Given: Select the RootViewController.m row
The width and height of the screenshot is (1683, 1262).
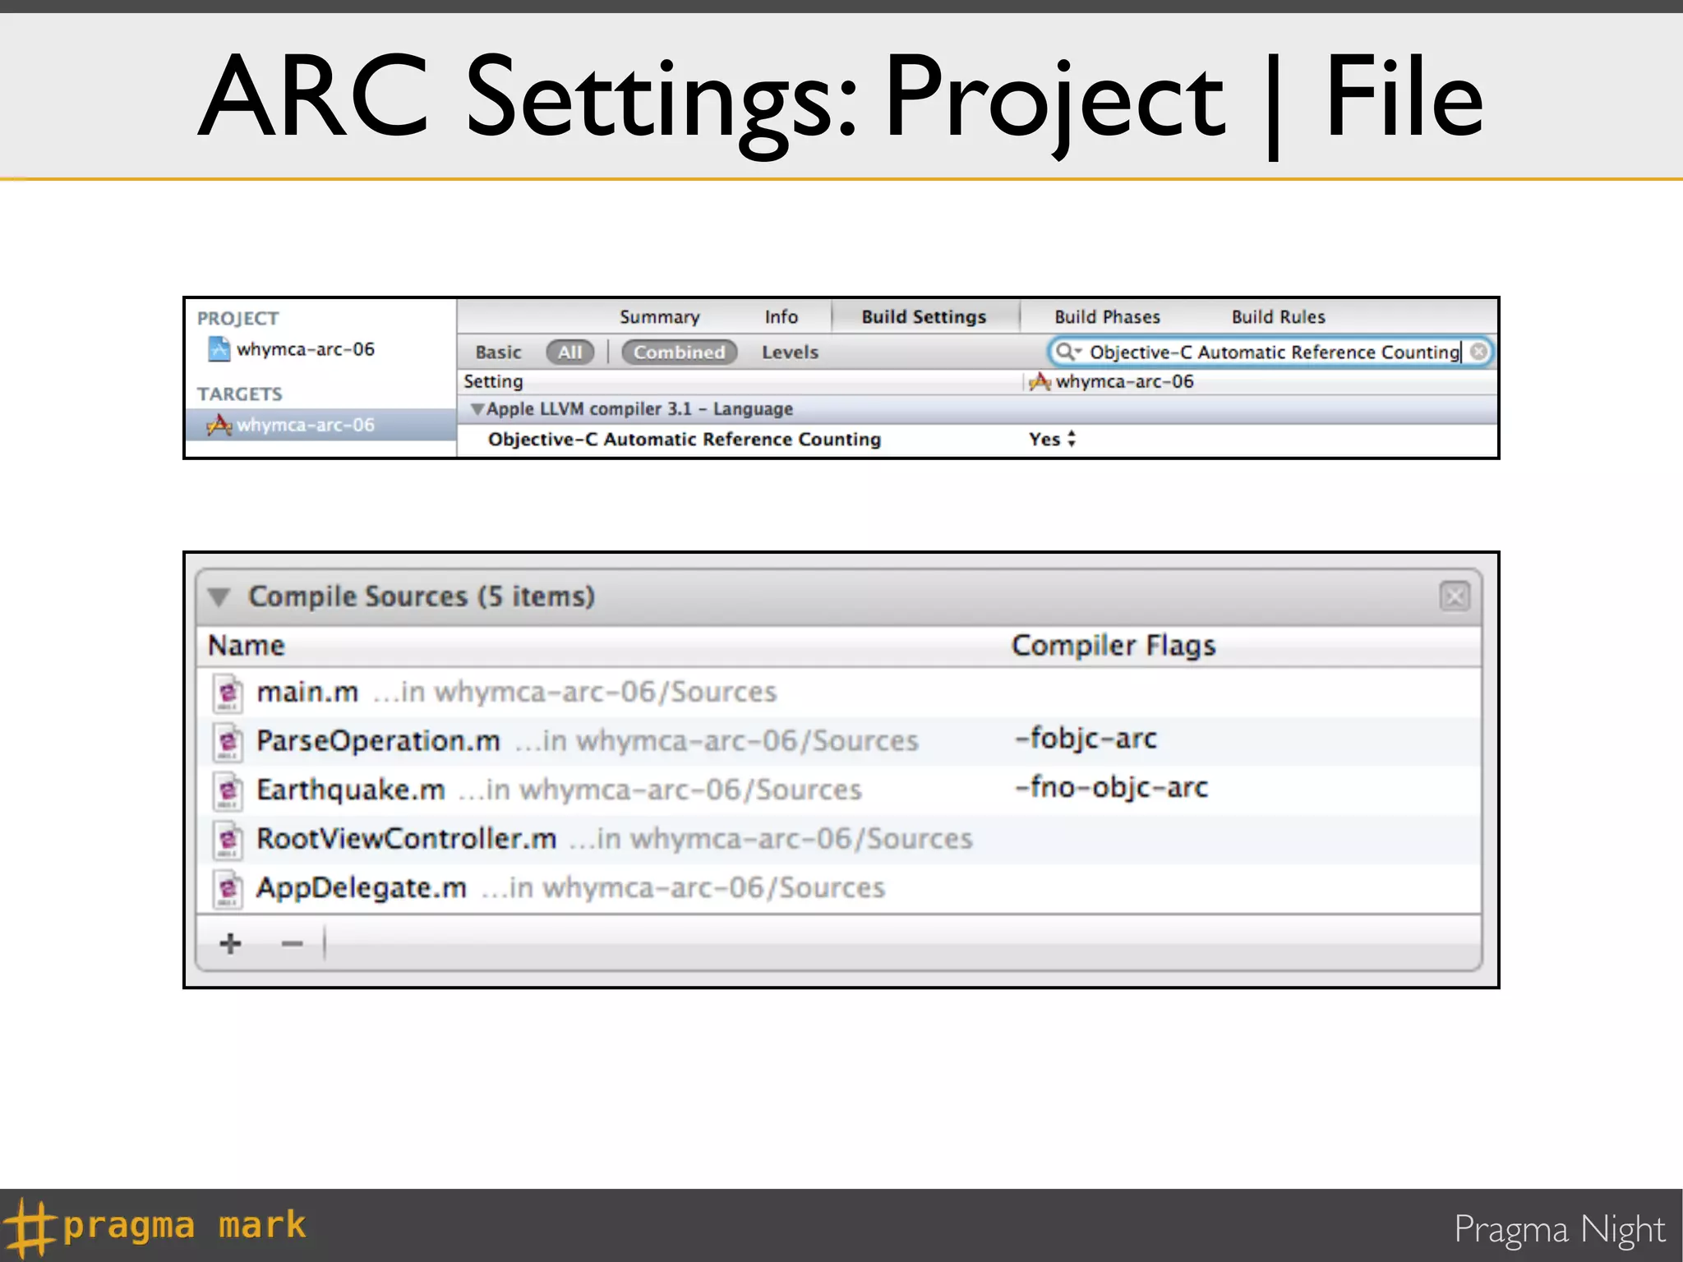Looking at the screenshot, I should pyautogui.click(x=839, y=839).
